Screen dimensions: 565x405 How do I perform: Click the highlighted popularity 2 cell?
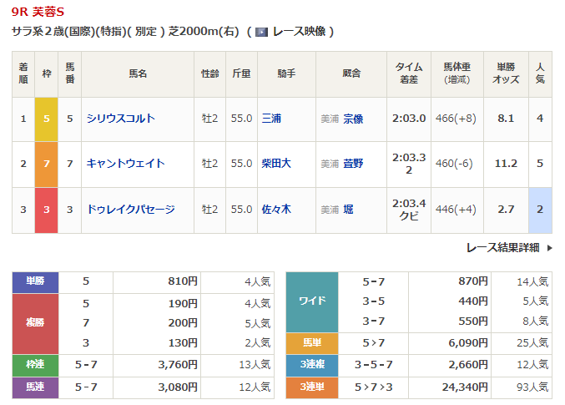click(x=540, y=209)
